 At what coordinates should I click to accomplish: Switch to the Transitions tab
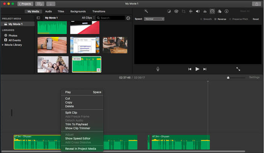coord(98,11)
